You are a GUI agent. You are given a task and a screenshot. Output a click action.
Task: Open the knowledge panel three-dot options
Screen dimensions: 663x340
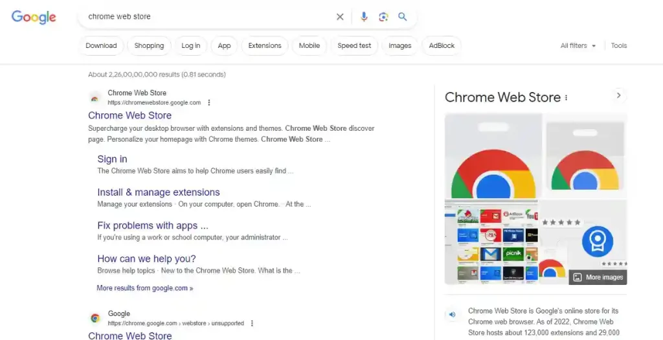[566, 98]
